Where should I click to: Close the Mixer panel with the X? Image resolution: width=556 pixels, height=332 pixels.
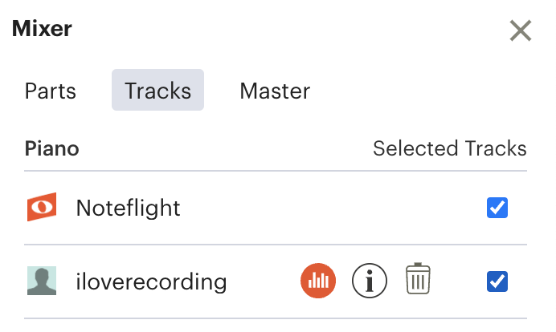coord(520,30)
